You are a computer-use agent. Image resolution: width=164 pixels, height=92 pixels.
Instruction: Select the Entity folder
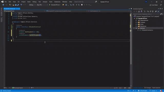tap(142, 24)
